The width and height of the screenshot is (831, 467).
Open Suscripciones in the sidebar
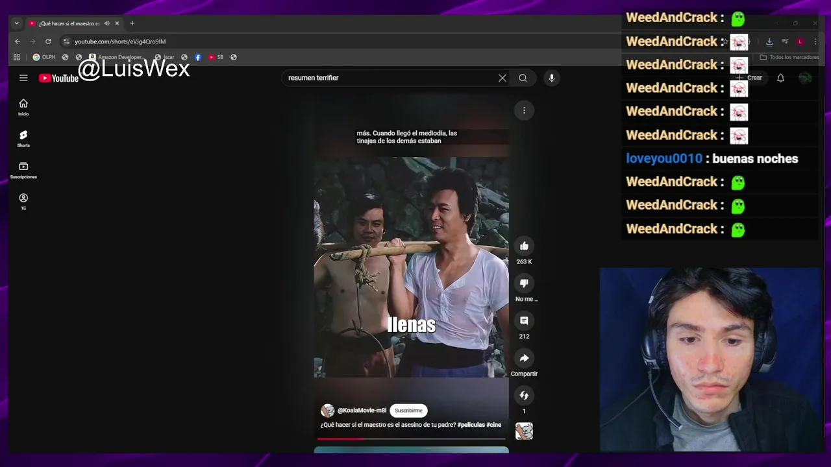23,171
